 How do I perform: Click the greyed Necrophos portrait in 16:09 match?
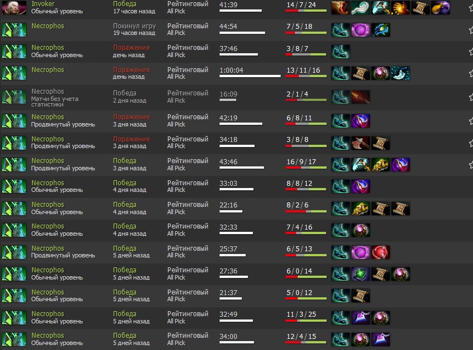click(14, 98)
